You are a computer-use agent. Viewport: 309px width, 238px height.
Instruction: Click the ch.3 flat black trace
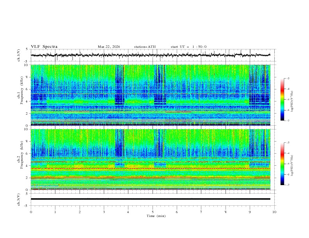coord(150,199)
